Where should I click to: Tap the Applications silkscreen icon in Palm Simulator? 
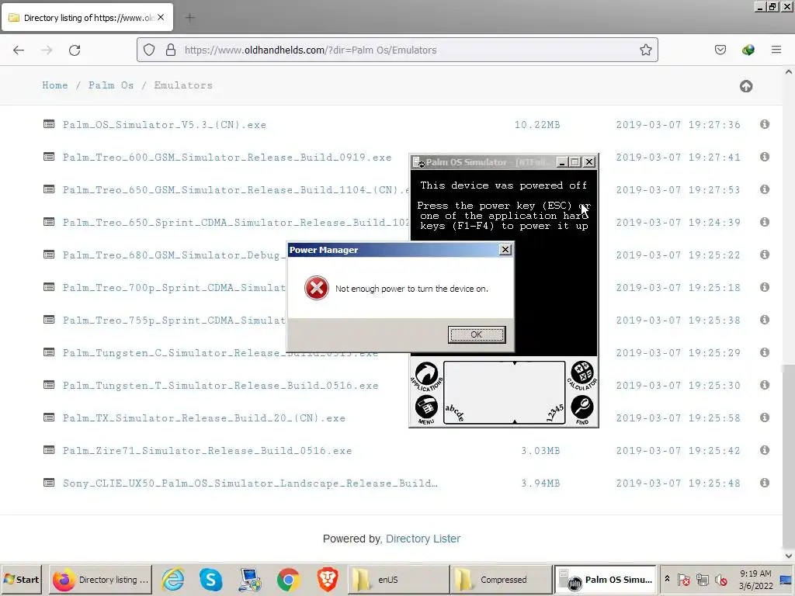coord(426,376)
